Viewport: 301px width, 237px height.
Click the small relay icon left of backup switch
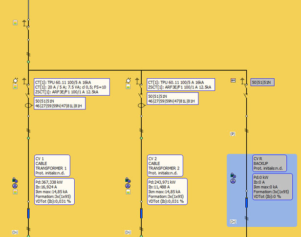233,80
